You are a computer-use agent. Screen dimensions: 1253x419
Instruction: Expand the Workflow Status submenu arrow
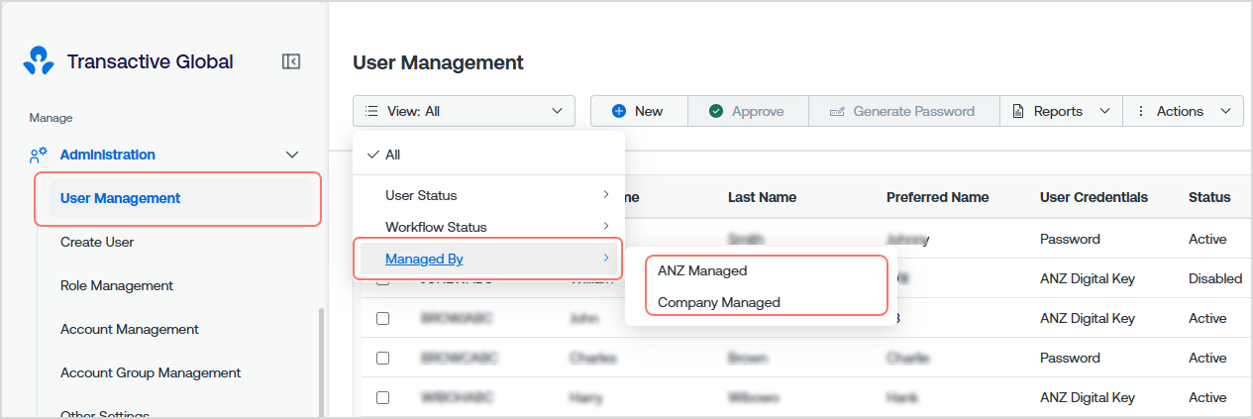[x=605, y=227]
